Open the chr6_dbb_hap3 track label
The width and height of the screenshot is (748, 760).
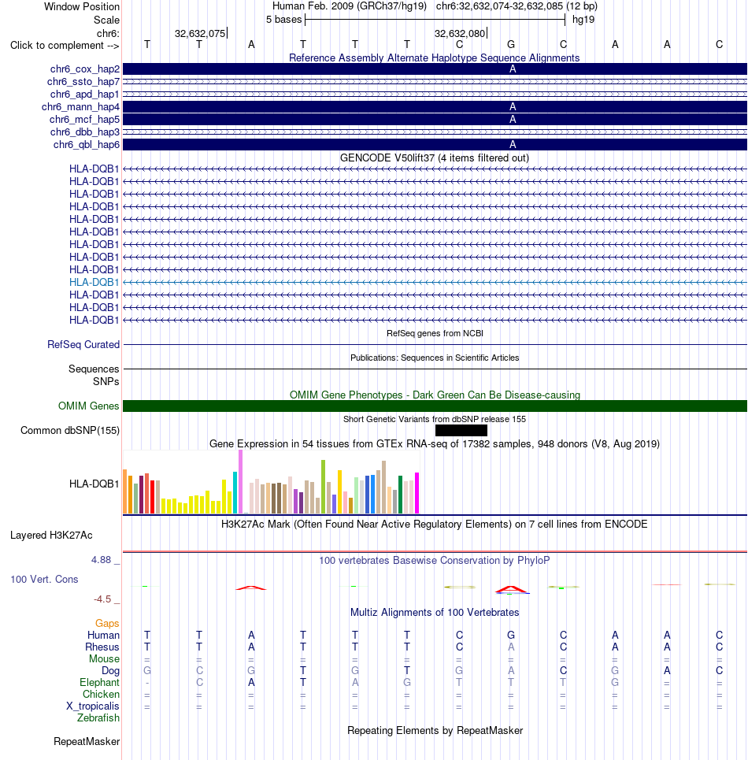coord(85,132)
